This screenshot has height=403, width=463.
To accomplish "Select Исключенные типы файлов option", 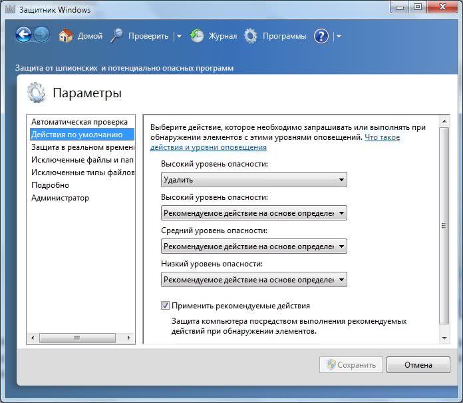I will pos(82,173).
